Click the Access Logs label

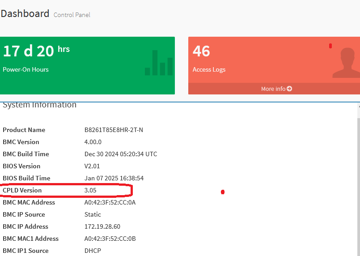[x=209, y=69]
